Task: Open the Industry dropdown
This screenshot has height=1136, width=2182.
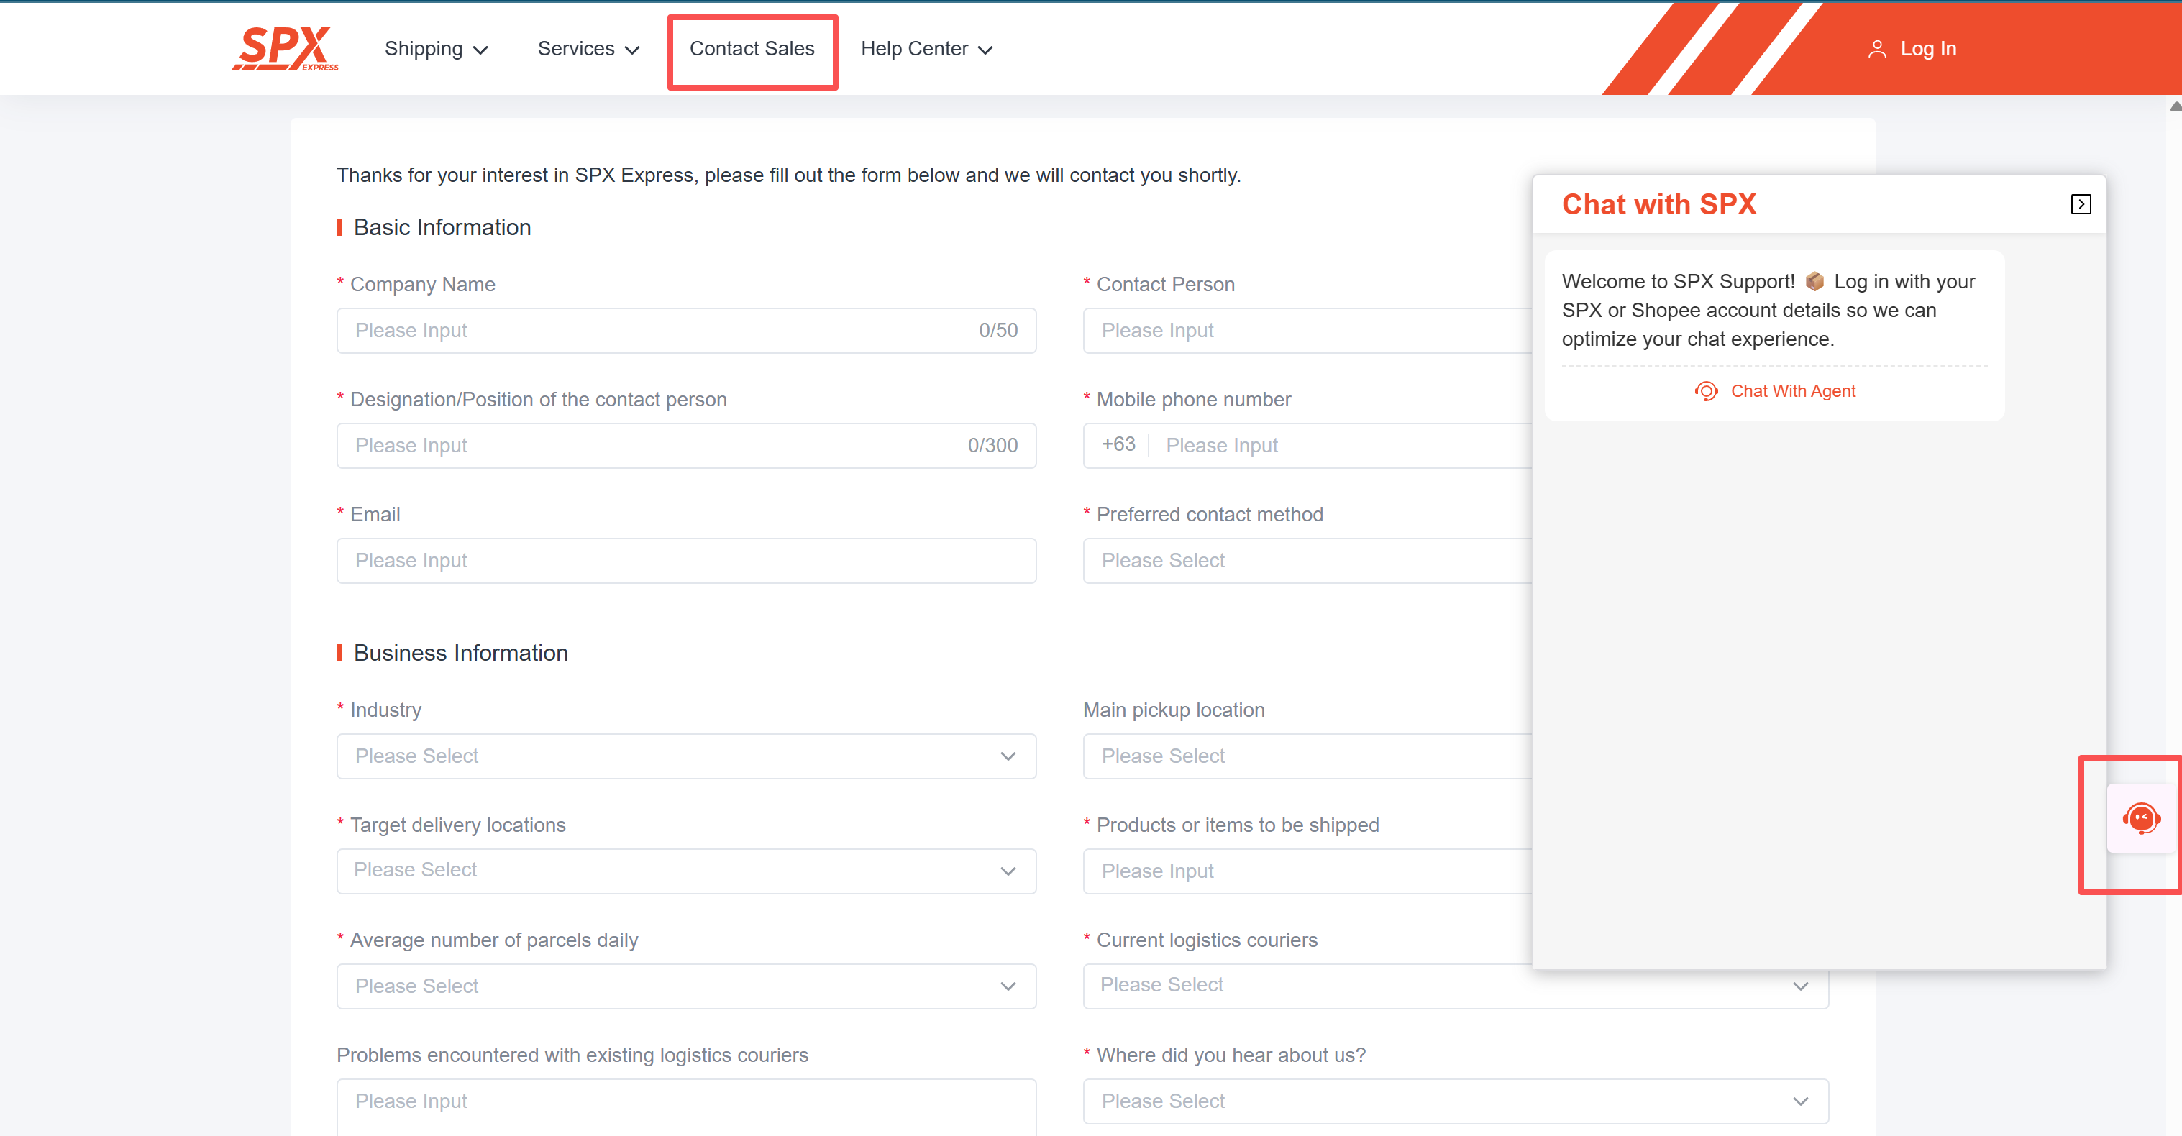Action: click(x=685, y=756)
